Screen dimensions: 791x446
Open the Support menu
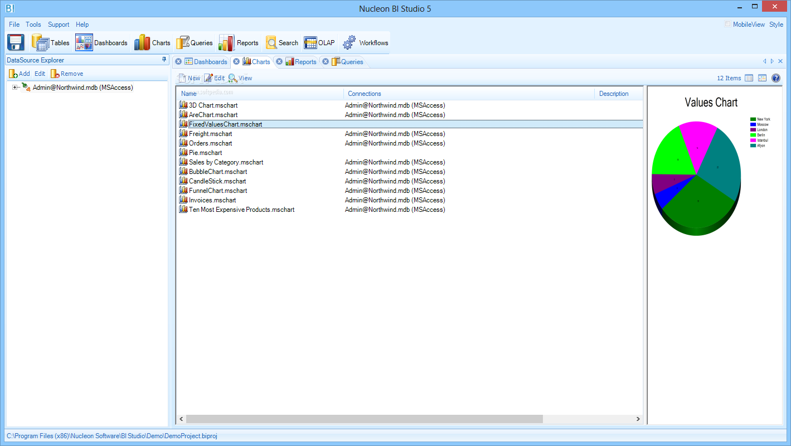pyautogui.click(x=59, y=25)
